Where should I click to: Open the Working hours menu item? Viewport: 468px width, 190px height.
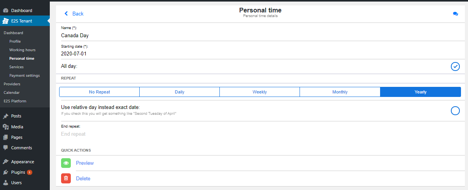(23, 50)
